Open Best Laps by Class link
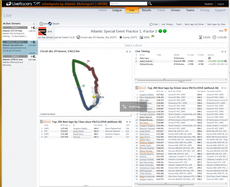 click(216, 24)
